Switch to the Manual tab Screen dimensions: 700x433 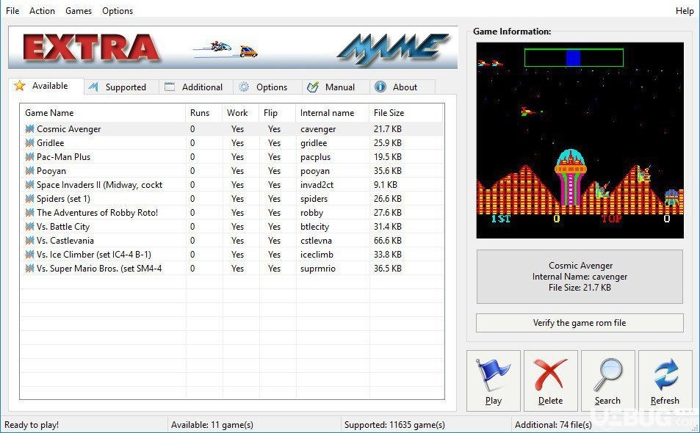pos(336,87)
